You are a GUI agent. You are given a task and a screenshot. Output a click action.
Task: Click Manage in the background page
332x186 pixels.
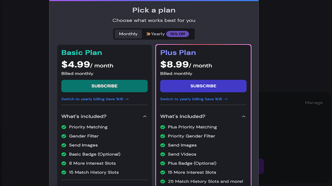[x=313, y=103]
